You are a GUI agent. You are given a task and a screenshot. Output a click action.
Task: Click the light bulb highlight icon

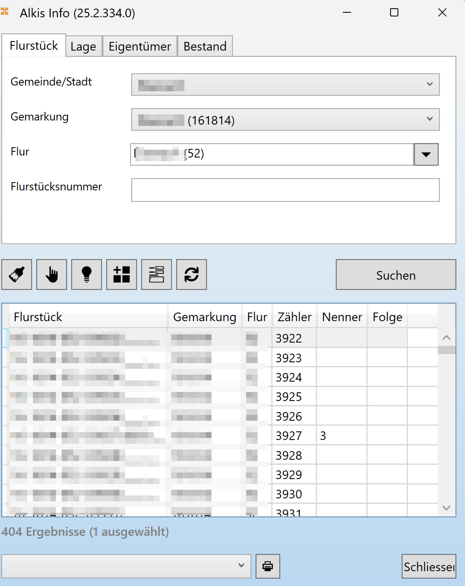point(86,274)
